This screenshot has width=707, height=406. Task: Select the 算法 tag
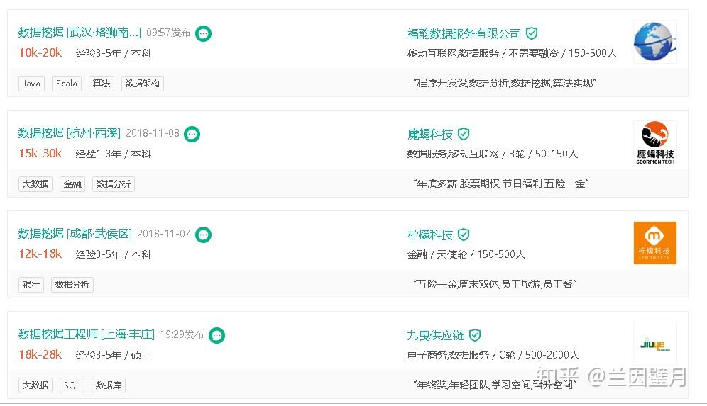[102, 84]
